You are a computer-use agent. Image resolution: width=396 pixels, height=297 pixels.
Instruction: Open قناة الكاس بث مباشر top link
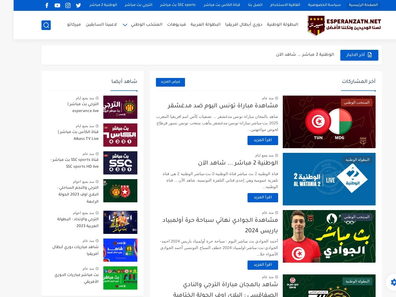click(222, 5)
